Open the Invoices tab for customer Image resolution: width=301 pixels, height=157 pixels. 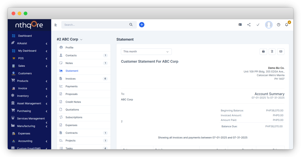[x=71, y=79]
